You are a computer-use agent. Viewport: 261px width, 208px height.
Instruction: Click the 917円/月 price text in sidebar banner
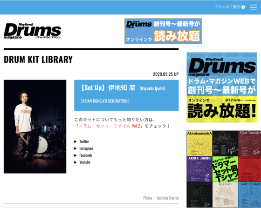coord(234,100)
